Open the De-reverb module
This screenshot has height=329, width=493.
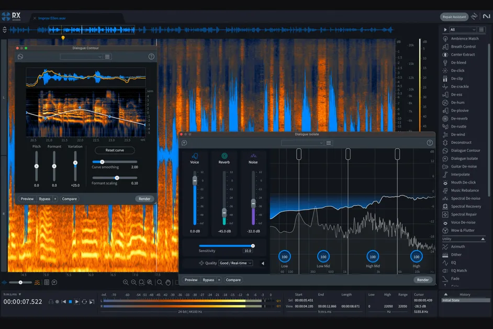click(455, 118)
